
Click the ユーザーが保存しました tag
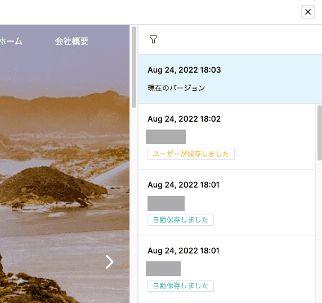(x=191, y=154)
